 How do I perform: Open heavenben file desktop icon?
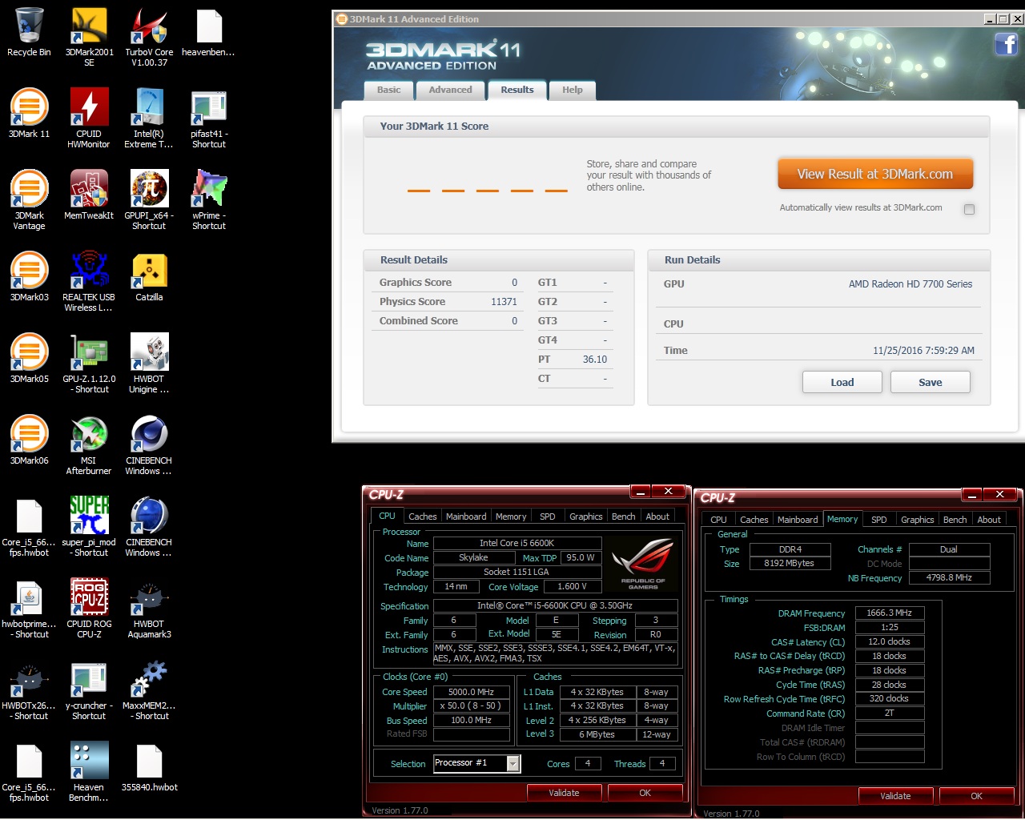(209, 26)
